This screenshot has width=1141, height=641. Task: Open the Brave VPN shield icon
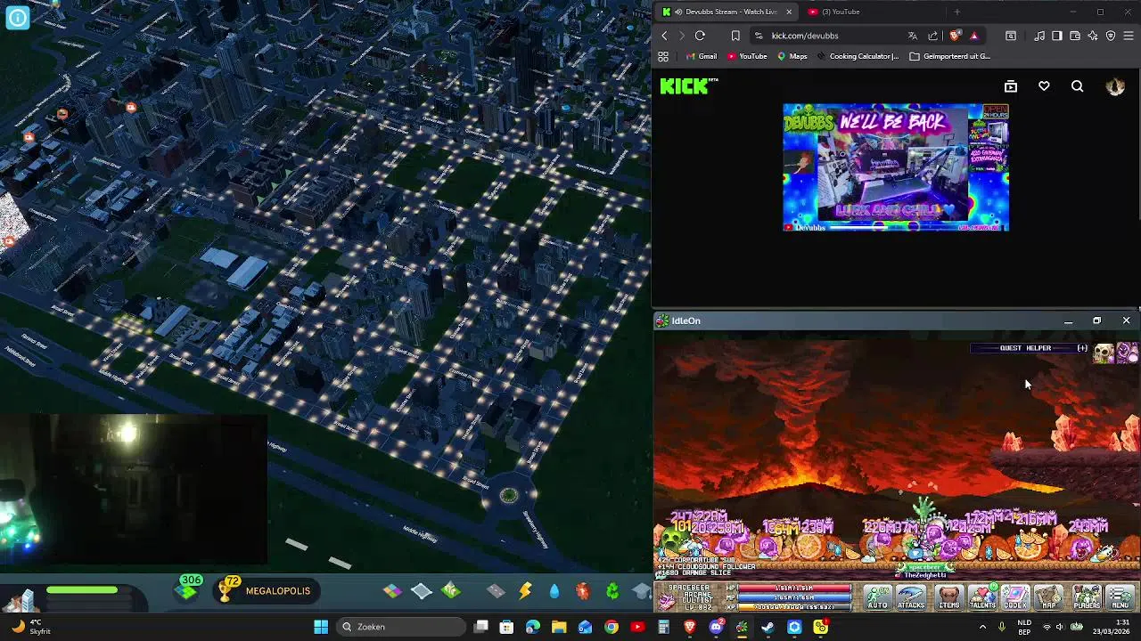coord(1111,36)
